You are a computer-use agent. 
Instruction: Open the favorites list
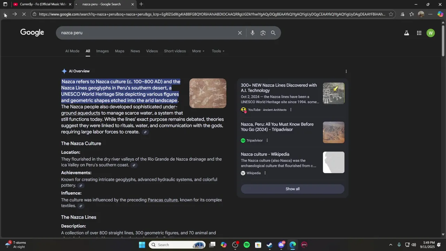tap(412, 14)
